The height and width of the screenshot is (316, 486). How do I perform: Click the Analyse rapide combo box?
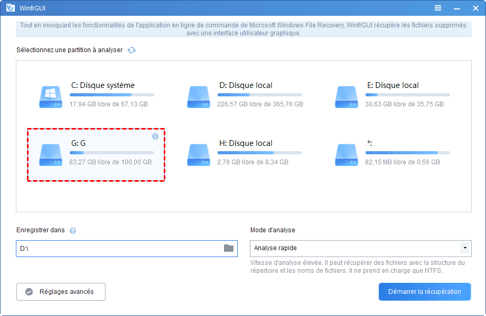tap(360, 249)
